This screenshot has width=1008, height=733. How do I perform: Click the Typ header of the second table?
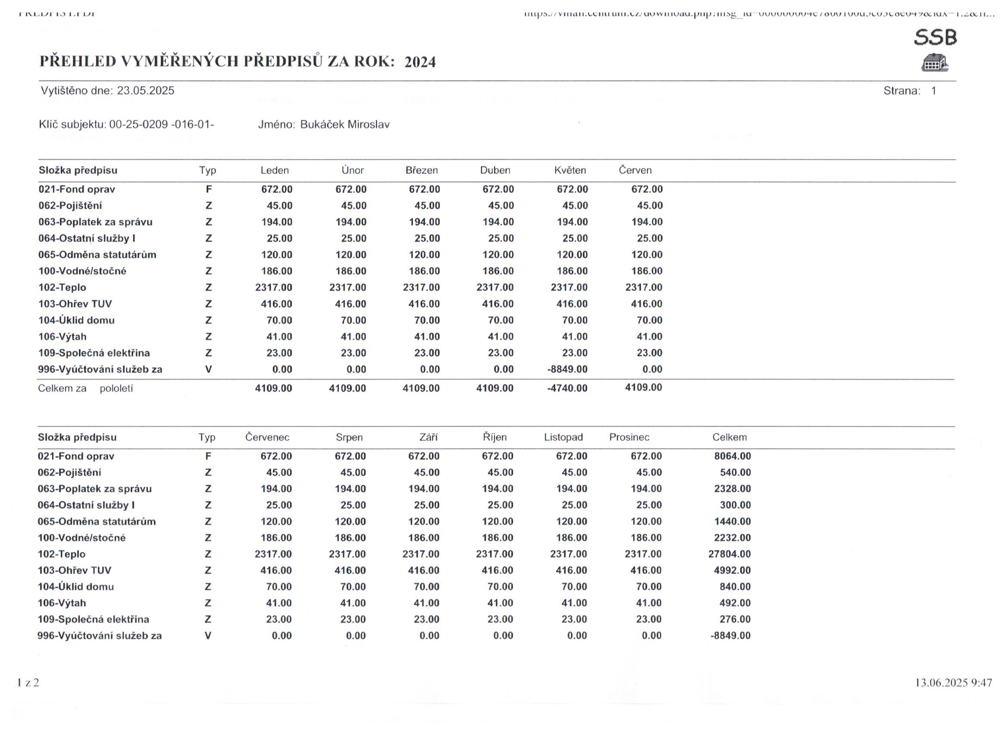coord(207,437)
